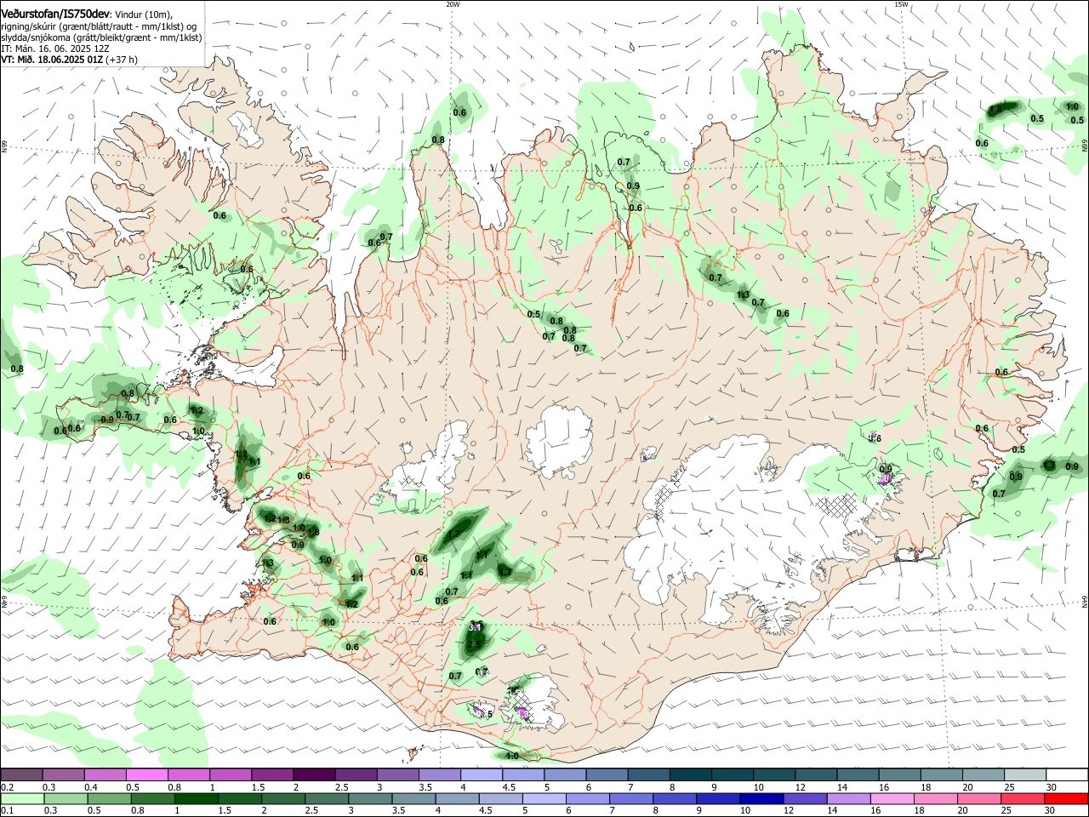The image size is (1089, 817).
Task: Select the 8 swatch in the lower legend row
Action: tap(675, 798)
